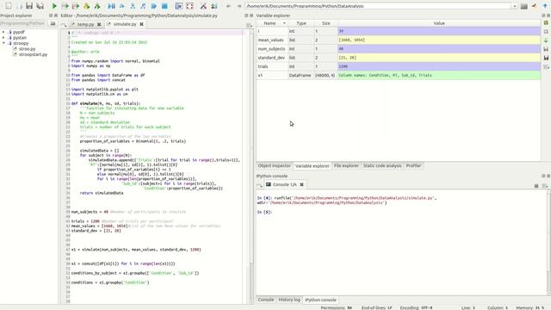Select the mean_values variable row
Image resolution: width=551 pixels, height=310 pixels.
[x=399, y=40]
